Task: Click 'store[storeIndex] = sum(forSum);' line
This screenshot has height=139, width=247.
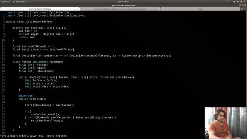Action: tap(49, 105)
